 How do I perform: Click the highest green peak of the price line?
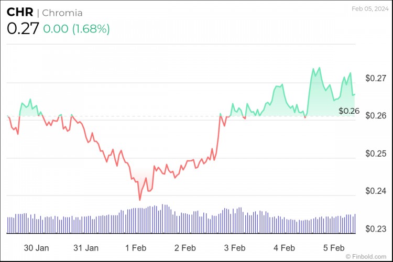click(319, 68)
